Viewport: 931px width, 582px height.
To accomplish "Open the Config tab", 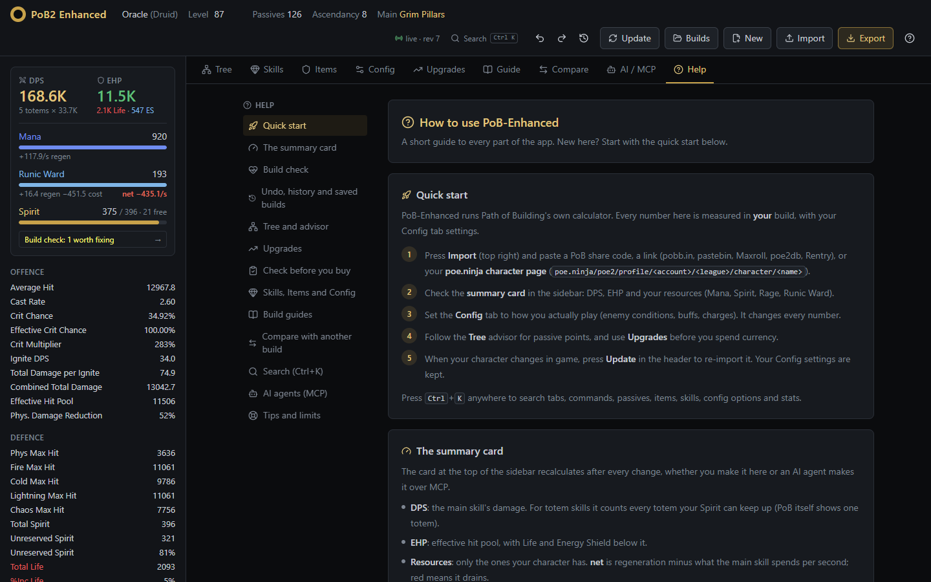I will tap(375, 69).
